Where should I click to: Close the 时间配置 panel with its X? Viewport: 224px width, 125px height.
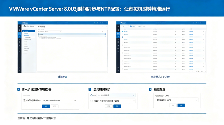(x=106, y=26)
